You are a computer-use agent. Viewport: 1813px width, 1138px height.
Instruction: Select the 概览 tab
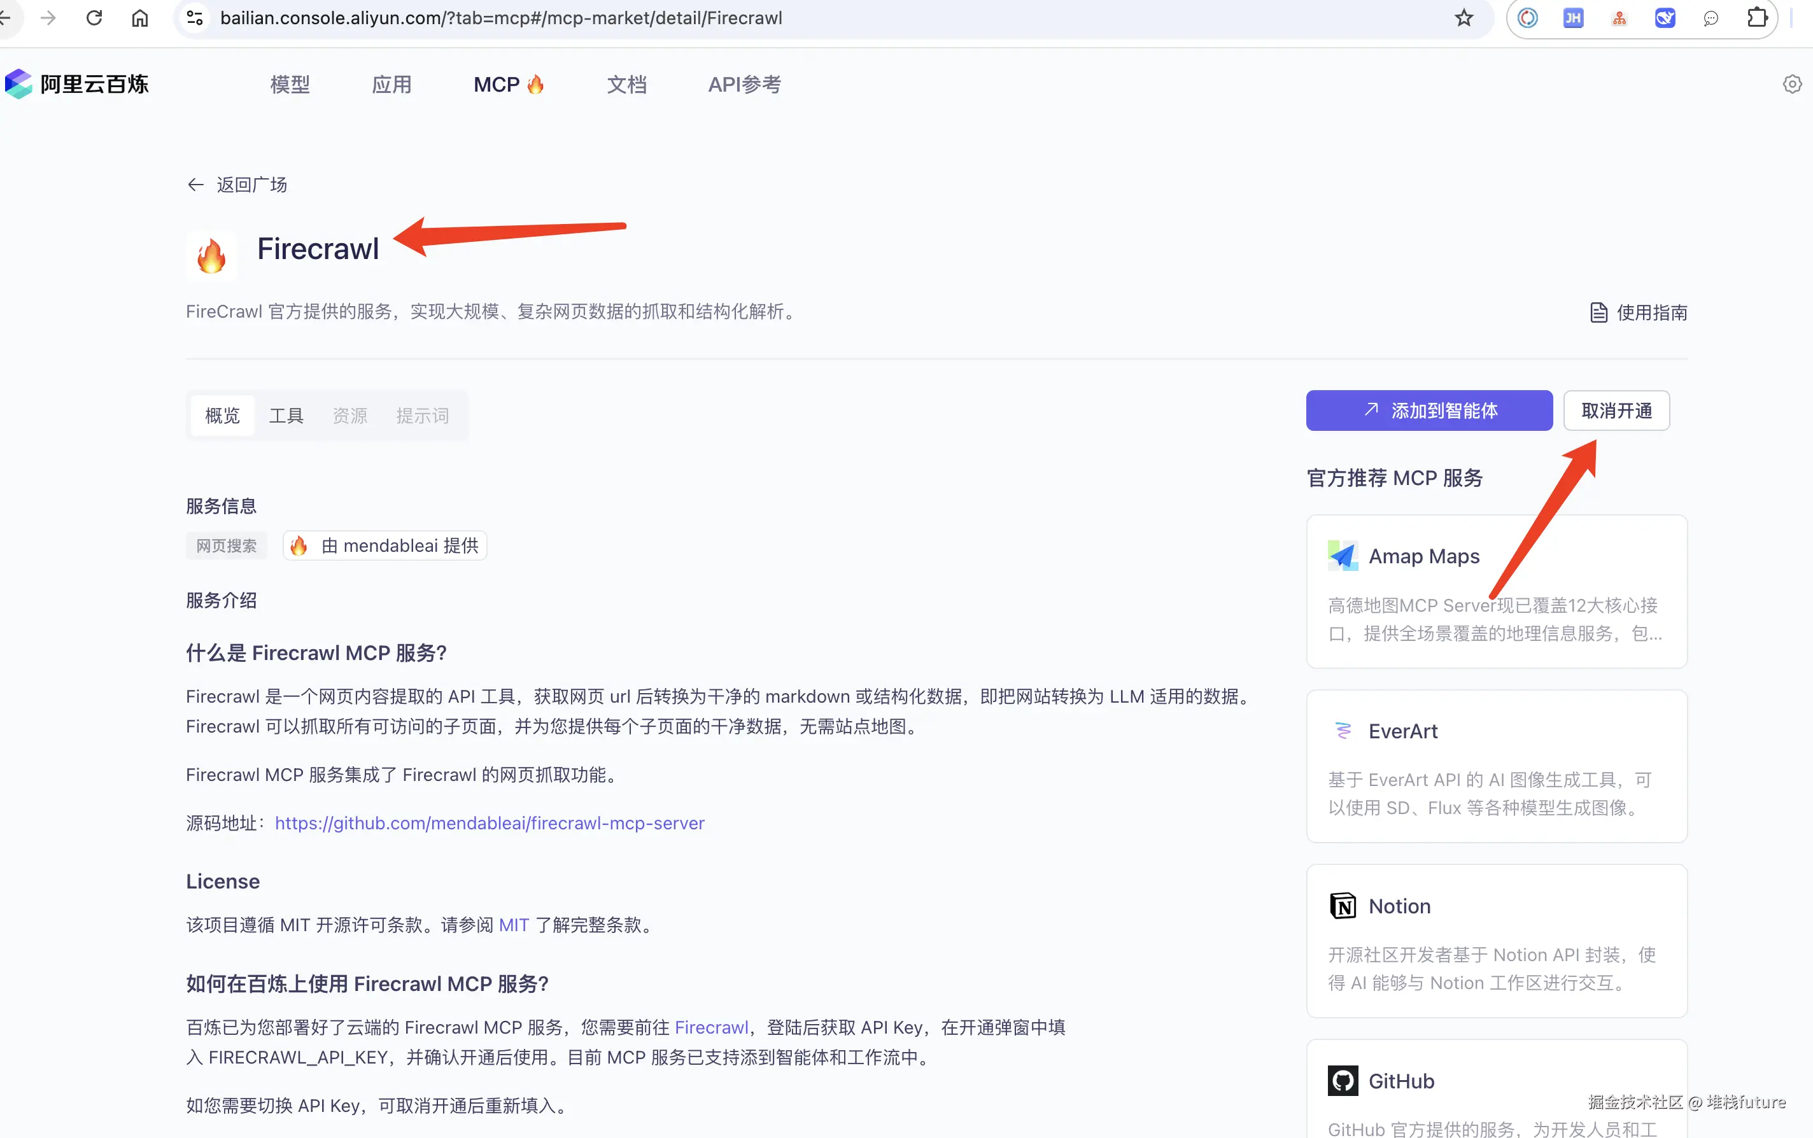tap(223, 416)
